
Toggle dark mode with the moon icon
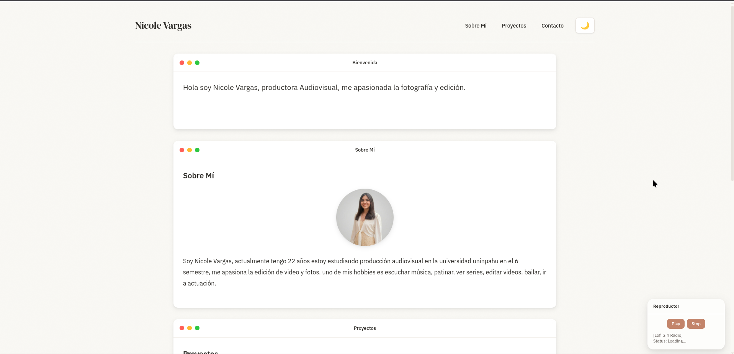point(585,26)
